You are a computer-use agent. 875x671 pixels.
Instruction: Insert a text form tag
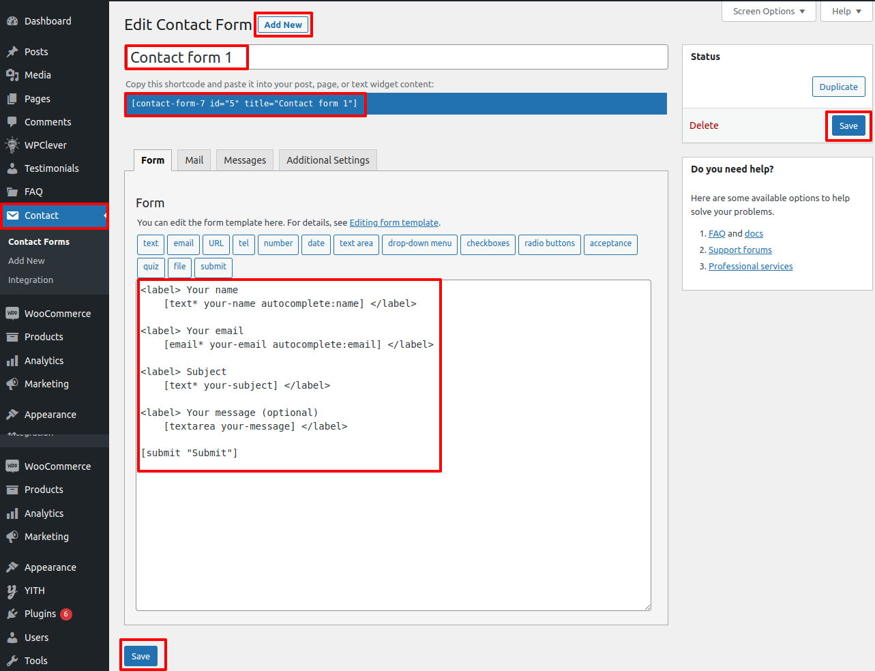[151, 244]
